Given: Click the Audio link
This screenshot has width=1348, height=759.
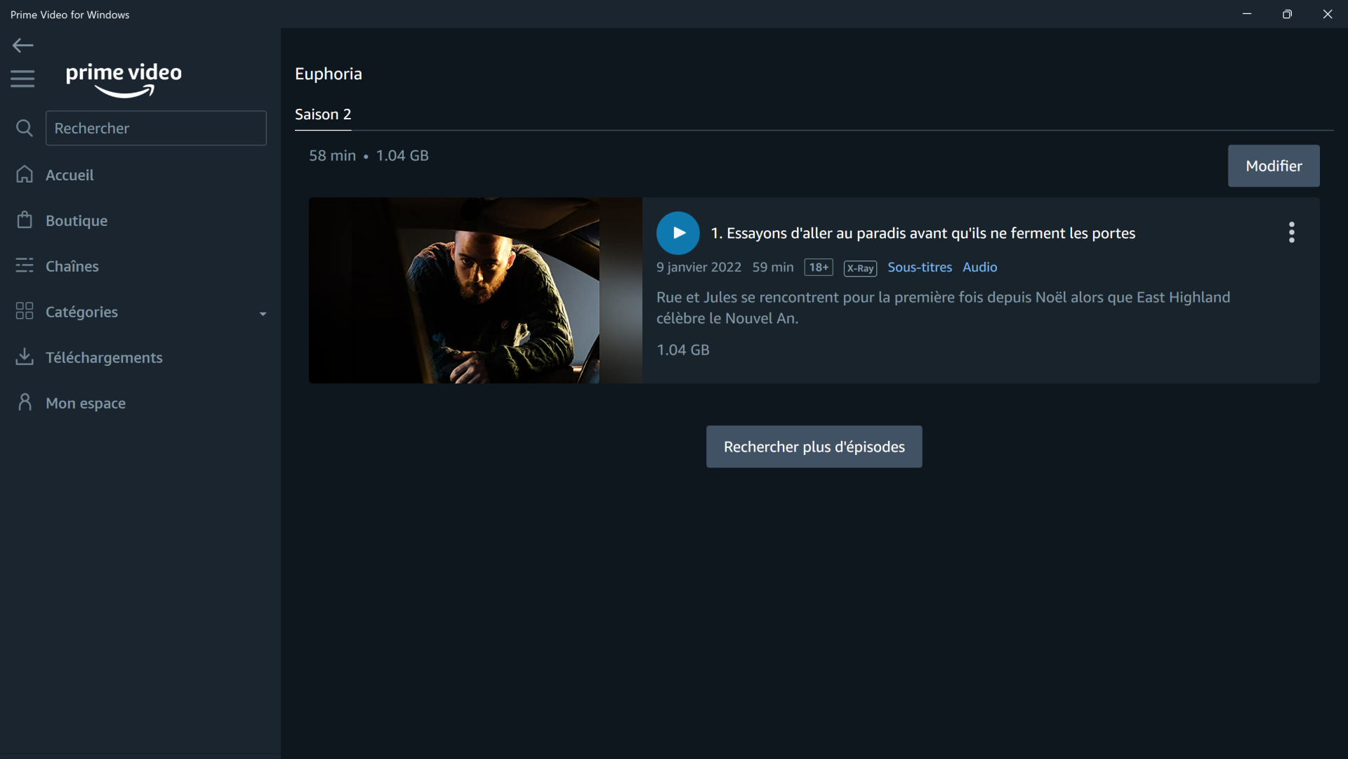Looking at the screenshot, I should pyautogui.click(x=980, y=268).
